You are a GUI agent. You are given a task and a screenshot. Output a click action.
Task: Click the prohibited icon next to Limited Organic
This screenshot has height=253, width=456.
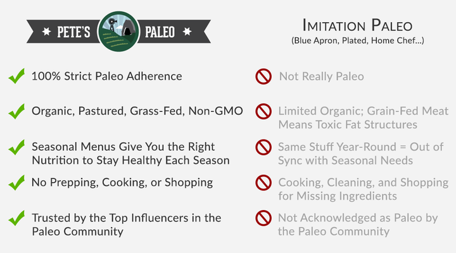pos(263,112)
